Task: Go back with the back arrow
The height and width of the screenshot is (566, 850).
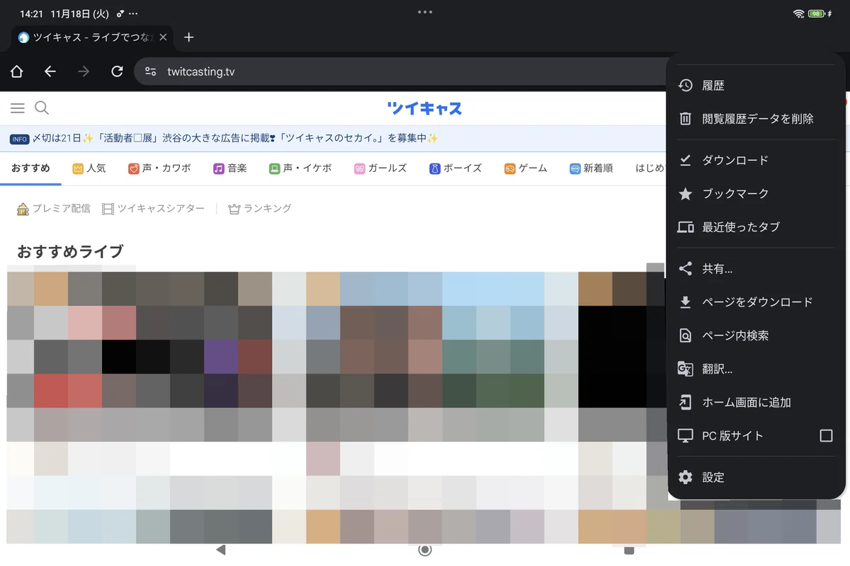Action: tap(50, 71)
